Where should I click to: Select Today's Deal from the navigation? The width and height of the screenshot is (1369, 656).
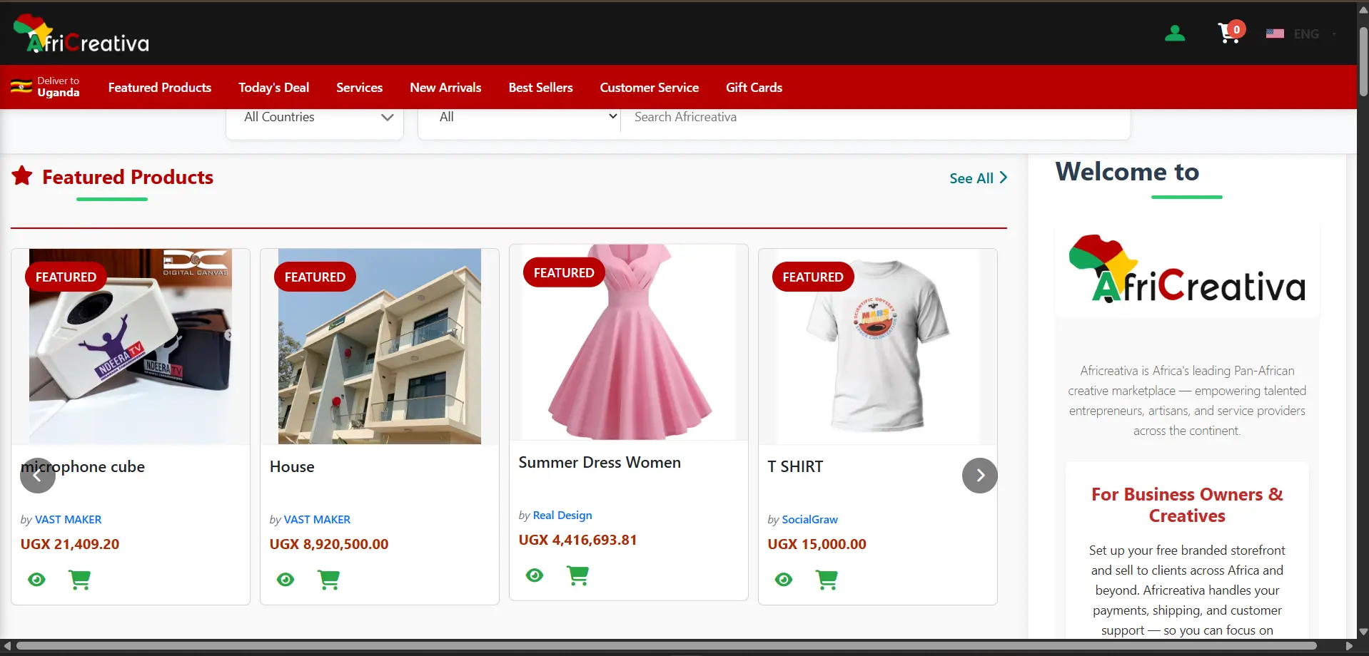click(273, 87)
